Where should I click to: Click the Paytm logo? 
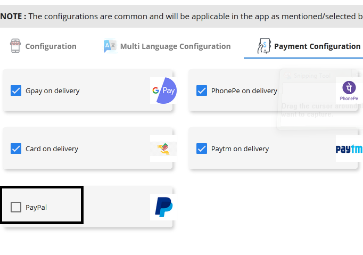[349, 149]
